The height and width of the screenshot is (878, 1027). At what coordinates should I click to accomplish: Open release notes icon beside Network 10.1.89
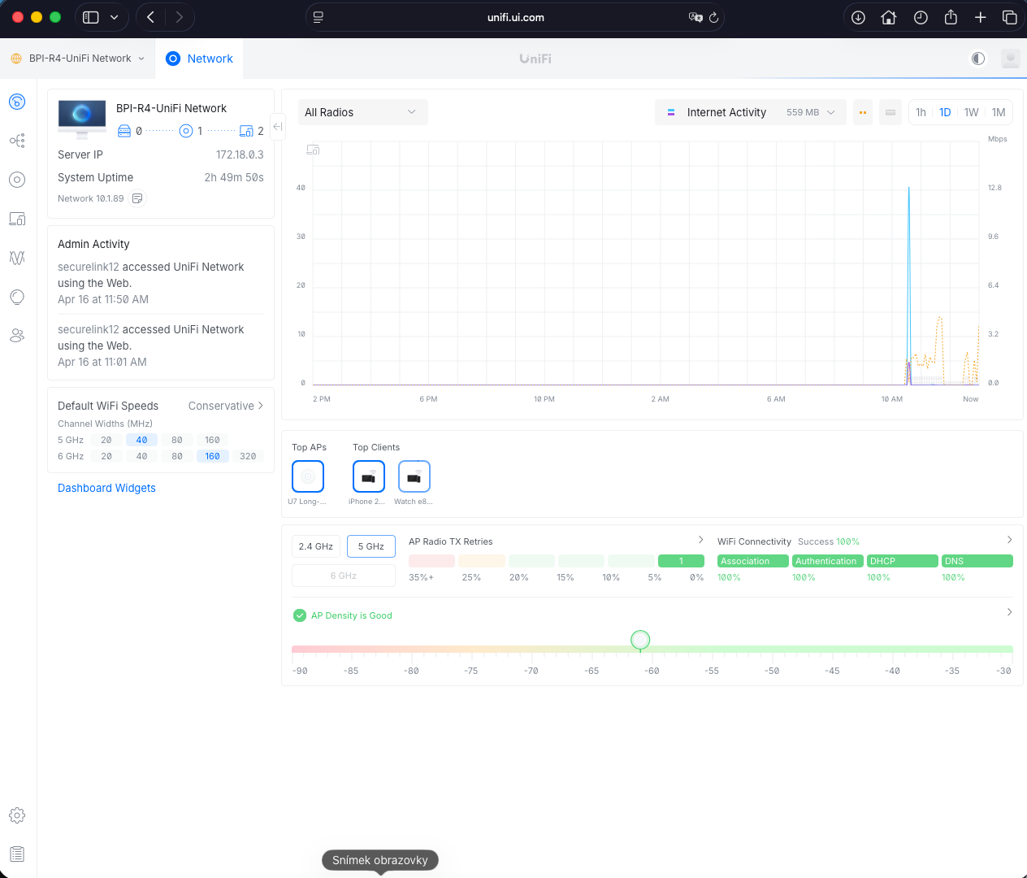point(137,198)
